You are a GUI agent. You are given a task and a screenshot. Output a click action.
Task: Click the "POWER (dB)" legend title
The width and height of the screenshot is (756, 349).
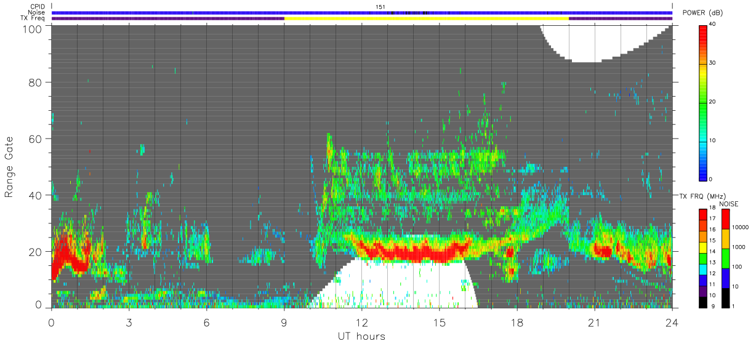coord(703,14)
